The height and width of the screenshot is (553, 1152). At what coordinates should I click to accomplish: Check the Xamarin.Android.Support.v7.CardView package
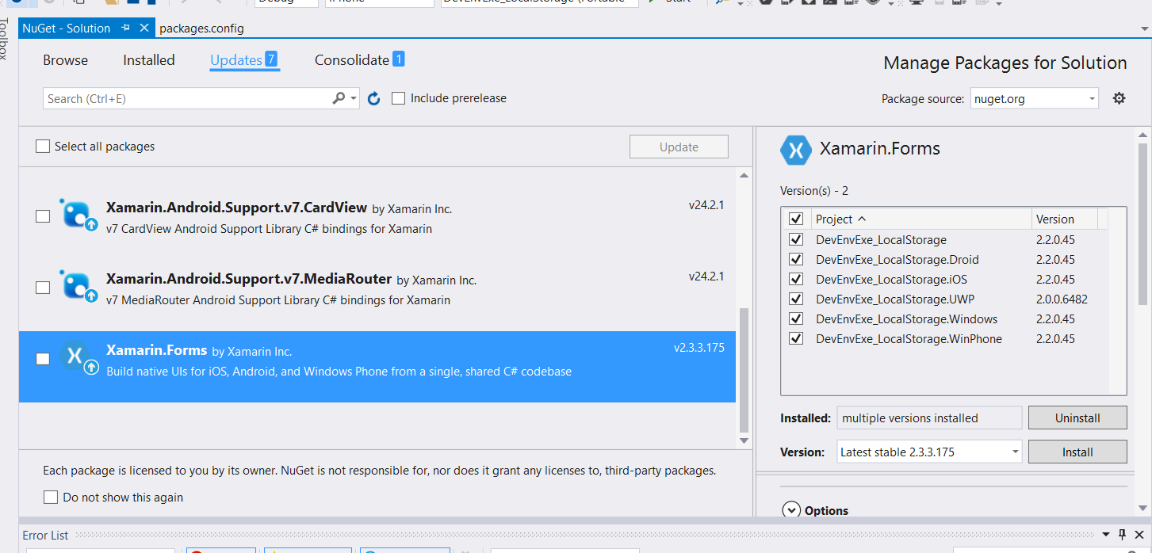coord(43,216)
